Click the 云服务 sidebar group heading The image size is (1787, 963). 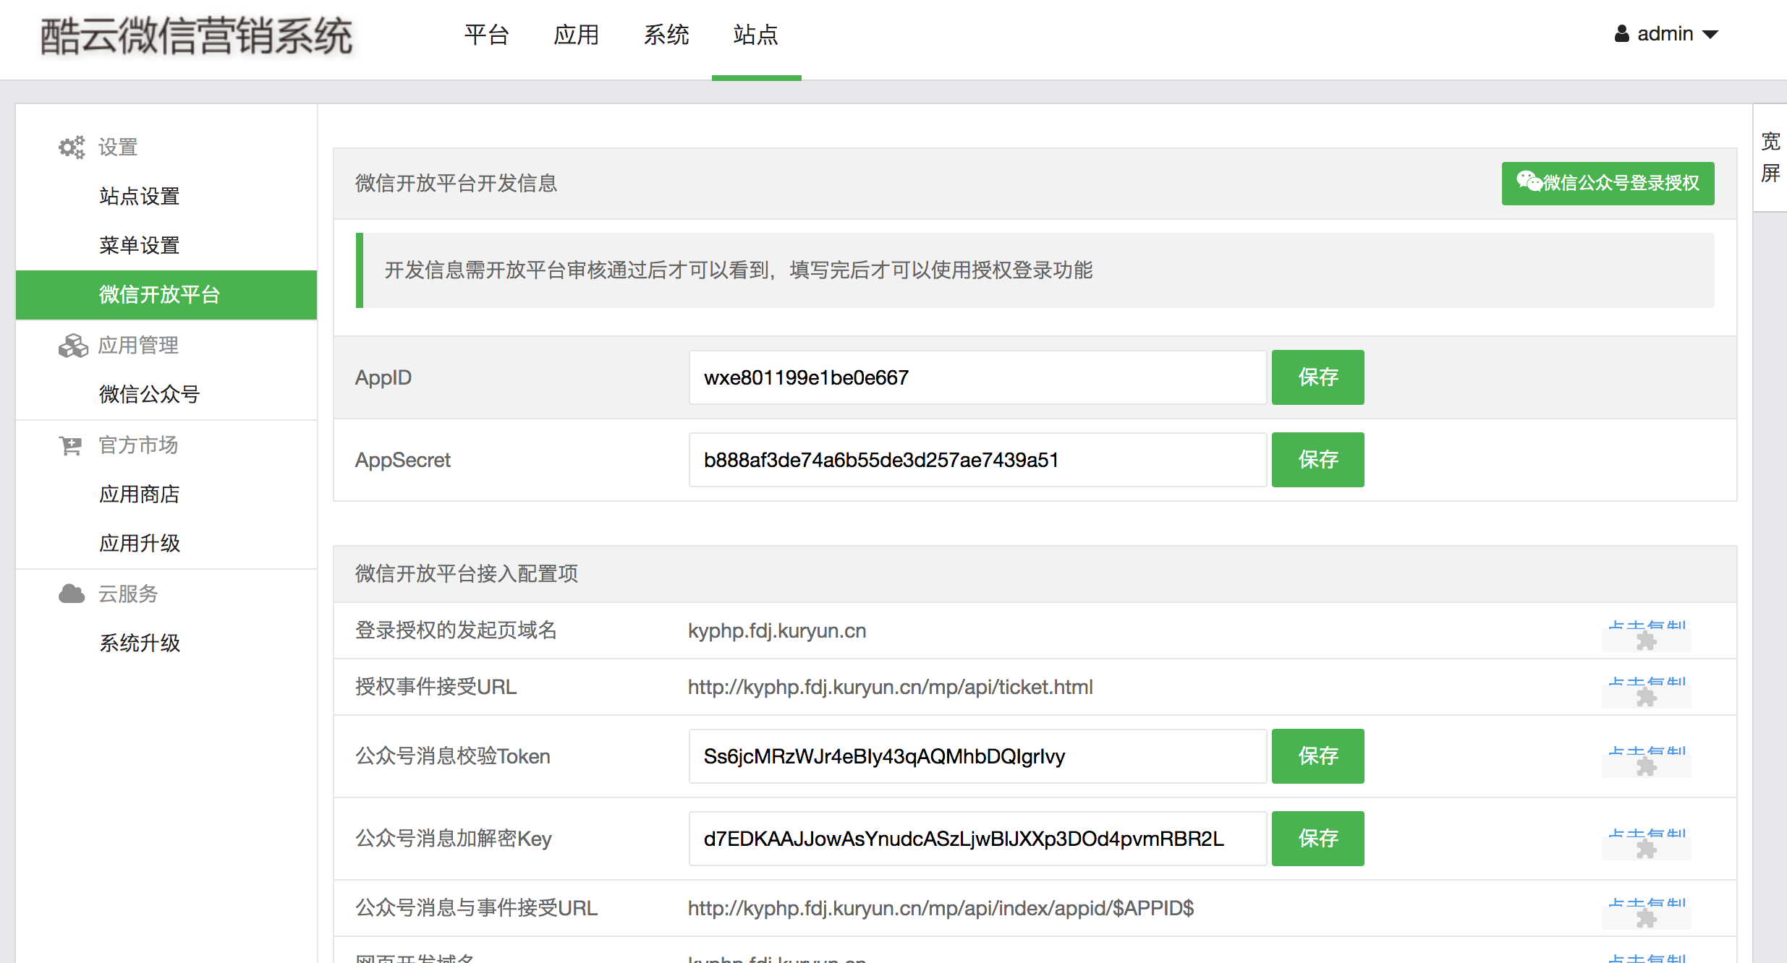128,594
